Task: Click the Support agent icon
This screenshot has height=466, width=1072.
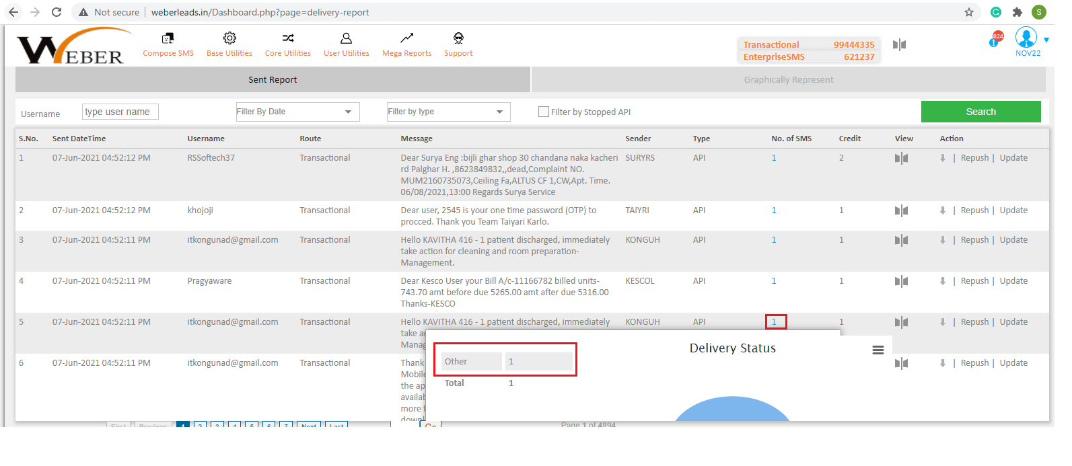Action: [458, 38]
